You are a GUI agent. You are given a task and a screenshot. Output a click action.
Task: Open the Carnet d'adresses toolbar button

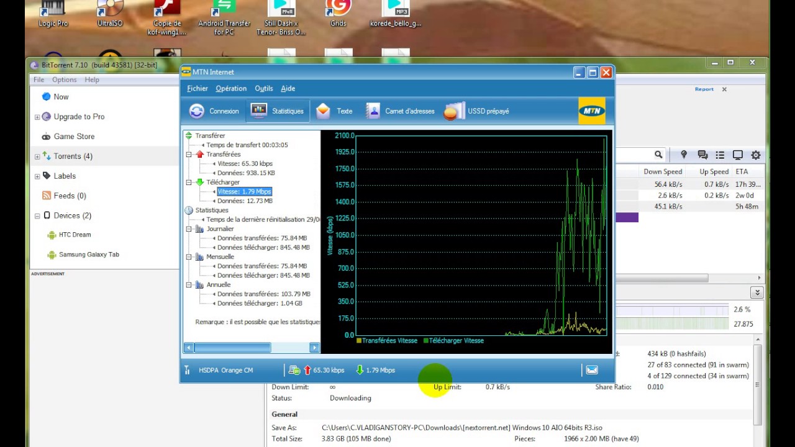tap(400, 111)
